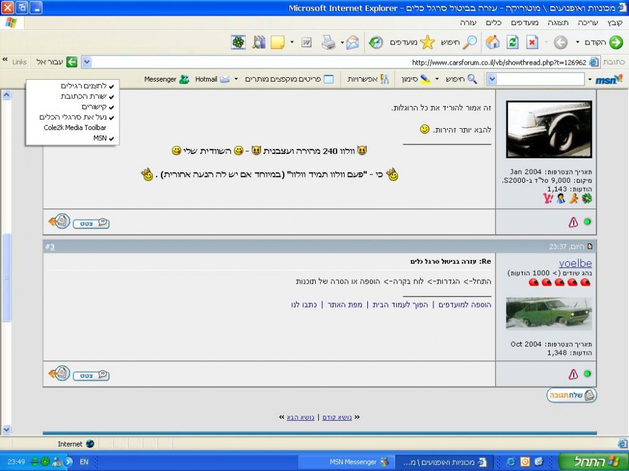Click 'שלח תגובה' reply button
This screenshot has height=471, width=629.
click(x=572, y=395)
